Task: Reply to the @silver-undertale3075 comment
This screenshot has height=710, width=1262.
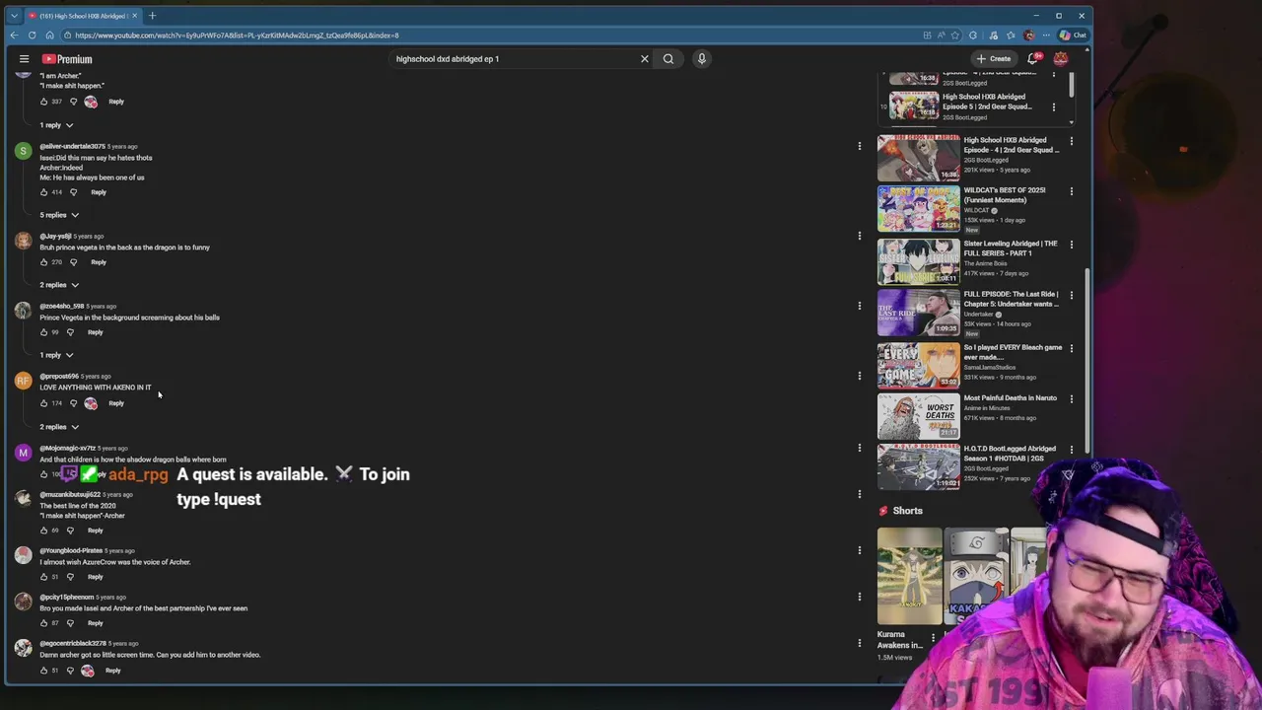Action: [x=99, y=192]
